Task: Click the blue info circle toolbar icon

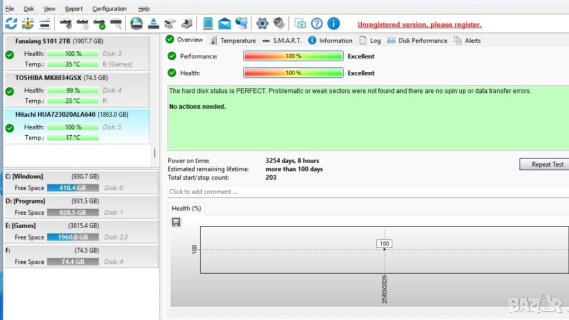Action: coord(333,23)
